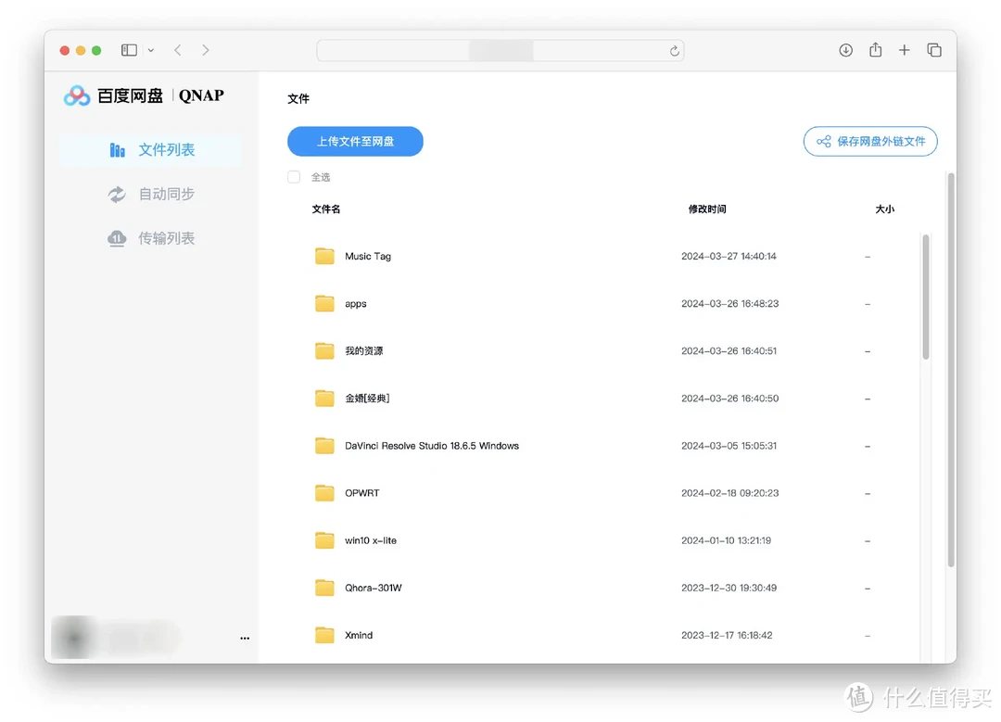Select the 自动同步 sync icon in sidebar
Screen dimensions: 1001x722
[118, 194]
